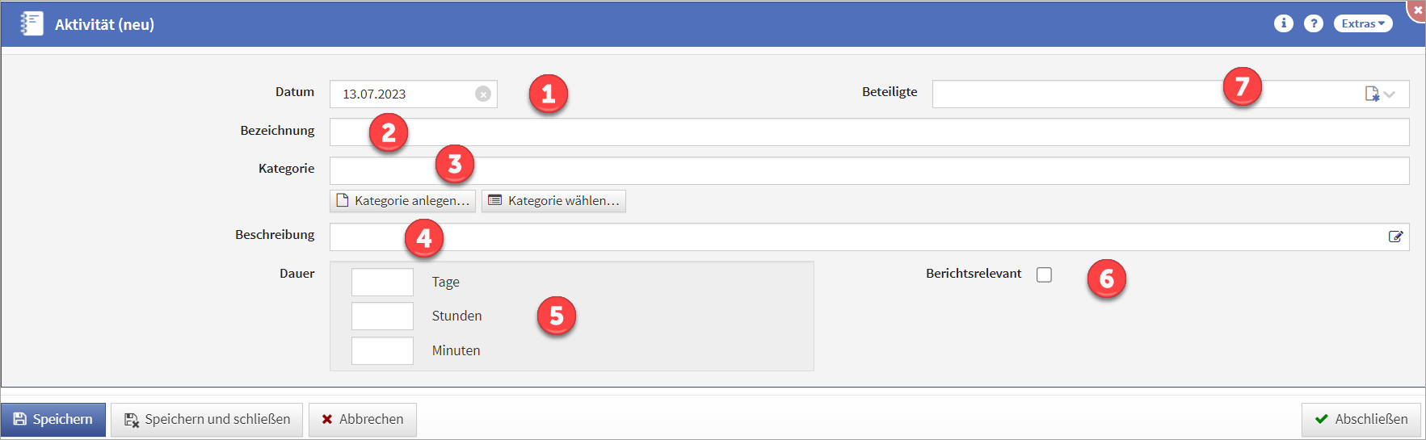1426x440 pixels.
Task: Cancel with the Abbrechen button
Action: tap(362, 420)
